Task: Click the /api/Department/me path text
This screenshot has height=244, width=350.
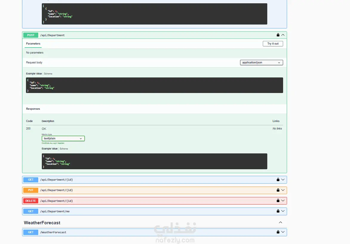Action: point(55,211)
